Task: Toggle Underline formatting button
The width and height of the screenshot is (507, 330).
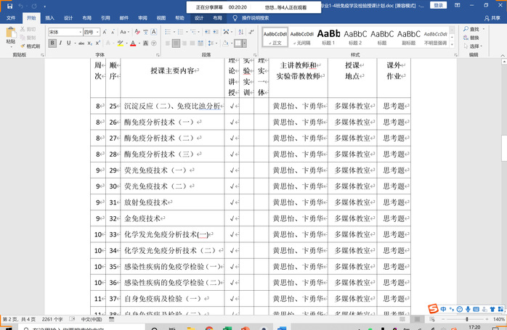Action: coord(70,44)
